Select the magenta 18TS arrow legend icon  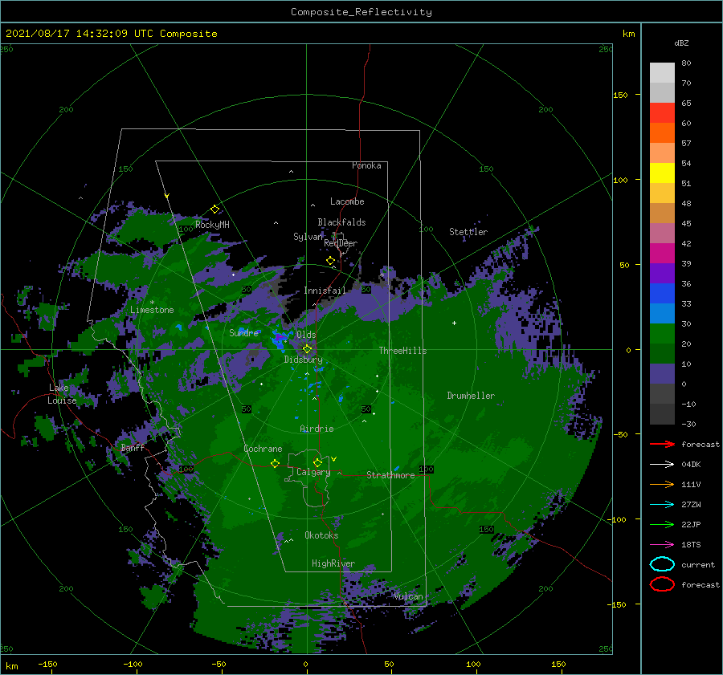662,544
